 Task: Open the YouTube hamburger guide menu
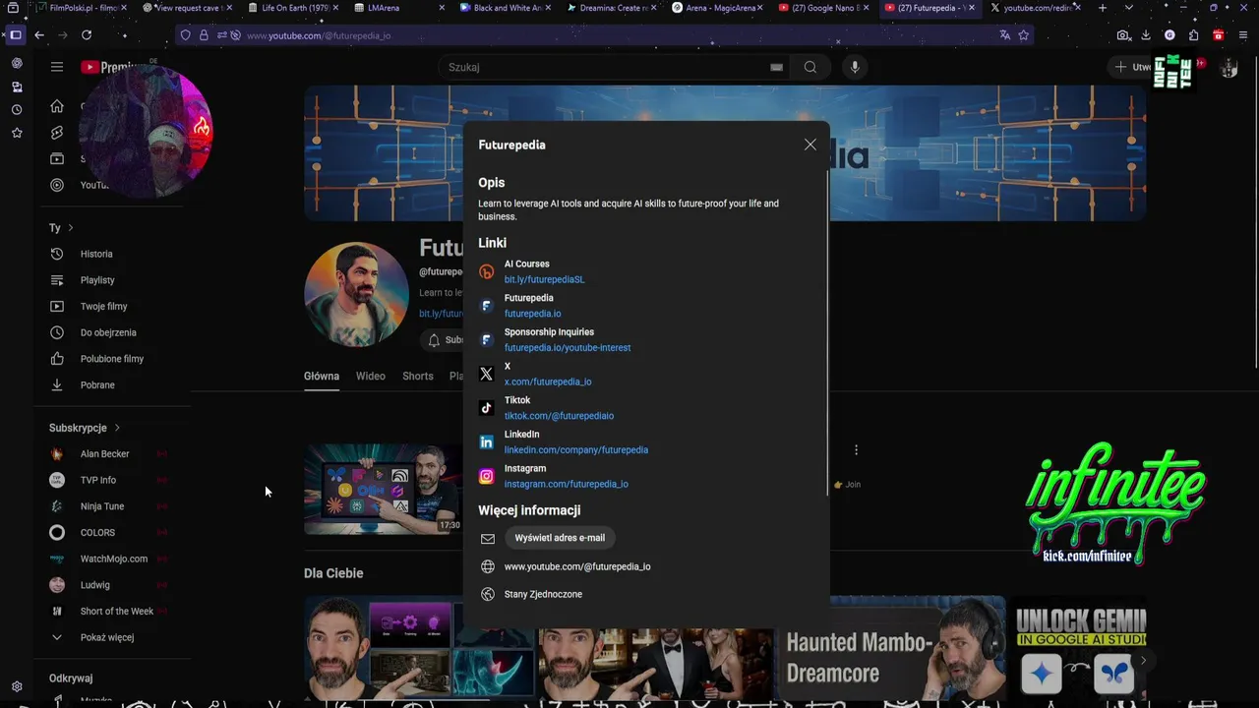pos(57,67)
